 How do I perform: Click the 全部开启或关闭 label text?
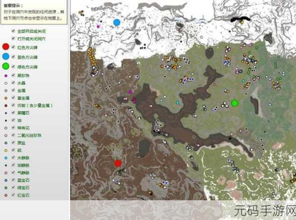pyautogui.click(x=32, y=31)
